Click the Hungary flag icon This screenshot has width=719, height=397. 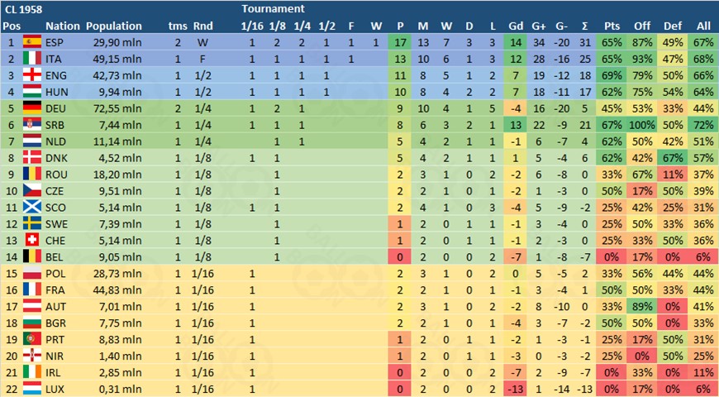click(x=32, y=93)
